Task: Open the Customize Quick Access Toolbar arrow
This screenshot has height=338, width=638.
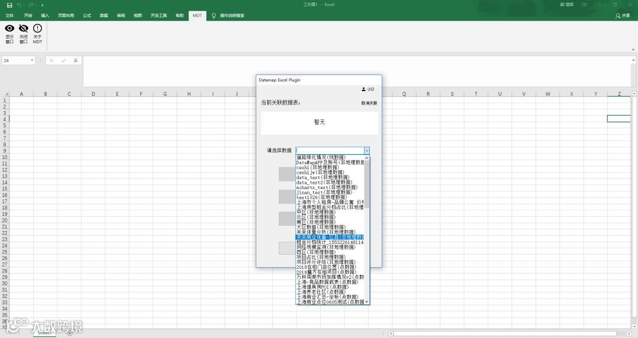Action: point(43,5)
